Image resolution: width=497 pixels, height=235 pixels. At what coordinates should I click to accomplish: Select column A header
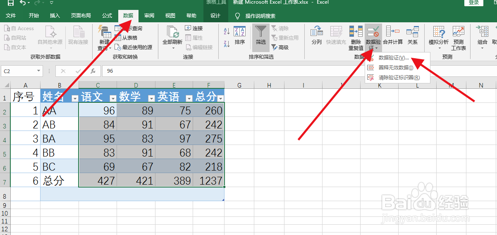(x=26, y=85)
